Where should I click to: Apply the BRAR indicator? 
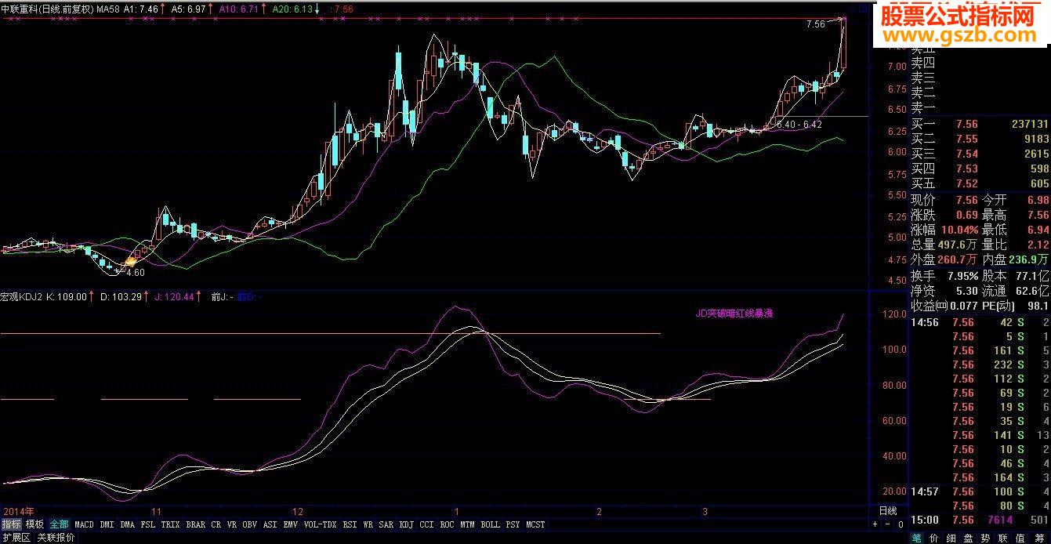coord(196,524)
